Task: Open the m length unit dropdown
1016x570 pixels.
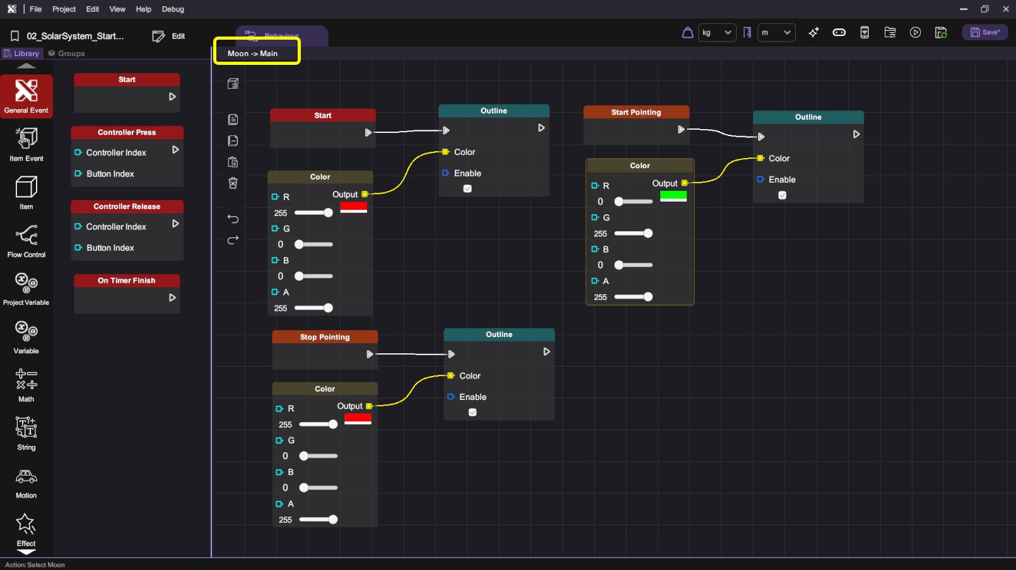Action: 776,33
